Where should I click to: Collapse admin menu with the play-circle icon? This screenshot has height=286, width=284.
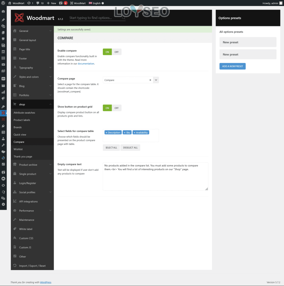[3, 204]
